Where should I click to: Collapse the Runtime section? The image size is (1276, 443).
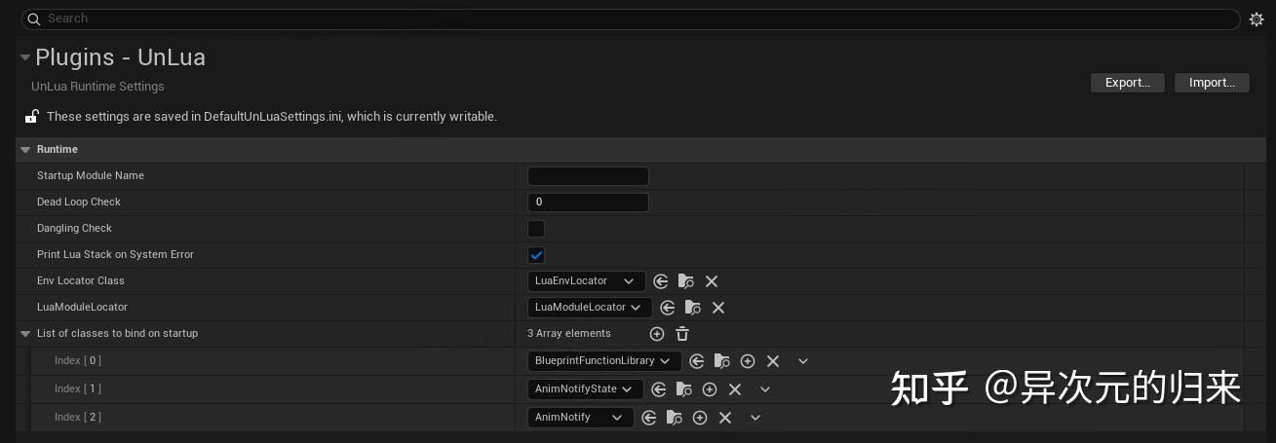[x=25, y=150]
